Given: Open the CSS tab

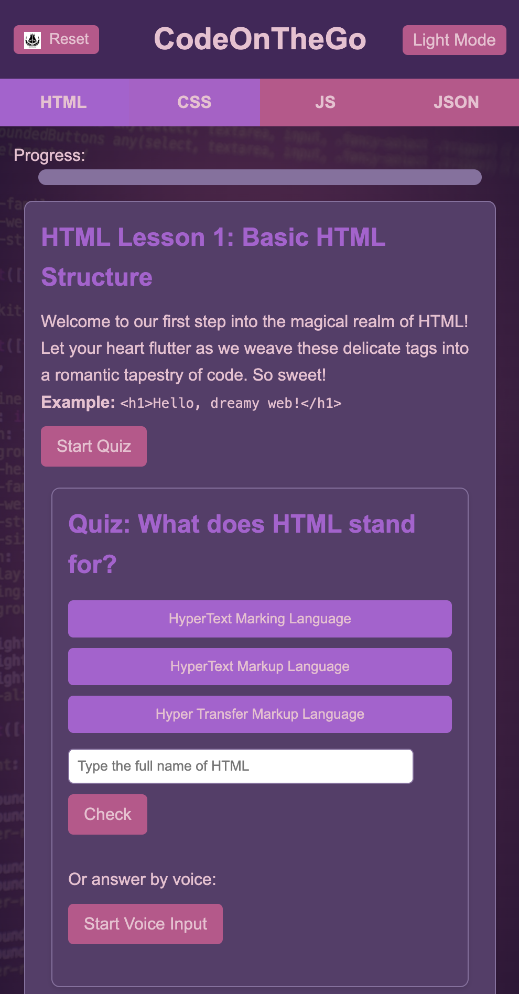Looking at the screenshot, I should click(x=194, y=102).
